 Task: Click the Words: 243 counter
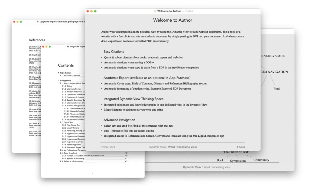tap(108, 147)
